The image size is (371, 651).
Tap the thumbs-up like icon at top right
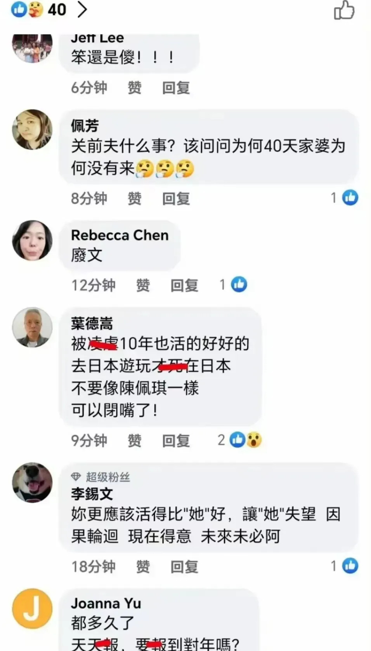click(344, 10)
